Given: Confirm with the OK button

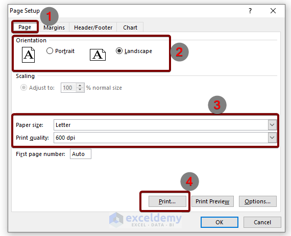Looking at the screenshot, I should 220,222.
